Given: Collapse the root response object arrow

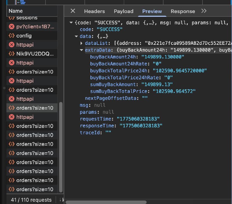Looking at the screenshot, I should [71, 23].
